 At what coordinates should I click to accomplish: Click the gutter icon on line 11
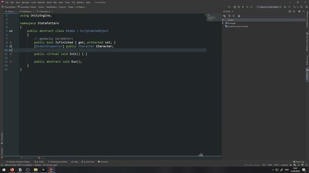(11, 54)
